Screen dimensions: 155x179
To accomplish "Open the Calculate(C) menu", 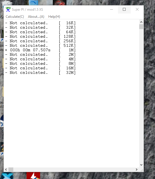I will point(15,17).
